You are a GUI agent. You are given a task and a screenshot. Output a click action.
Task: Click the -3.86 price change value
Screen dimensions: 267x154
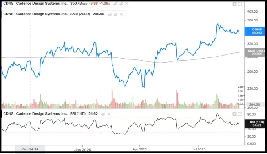click(x=93, y=4)
